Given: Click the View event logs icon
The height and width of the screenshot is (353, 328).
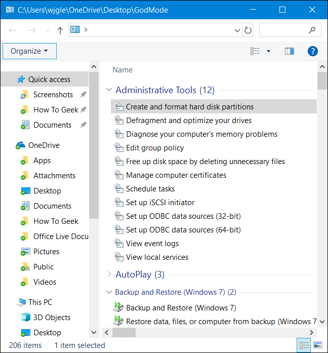Looking at the screenshot, I should 119,244.
